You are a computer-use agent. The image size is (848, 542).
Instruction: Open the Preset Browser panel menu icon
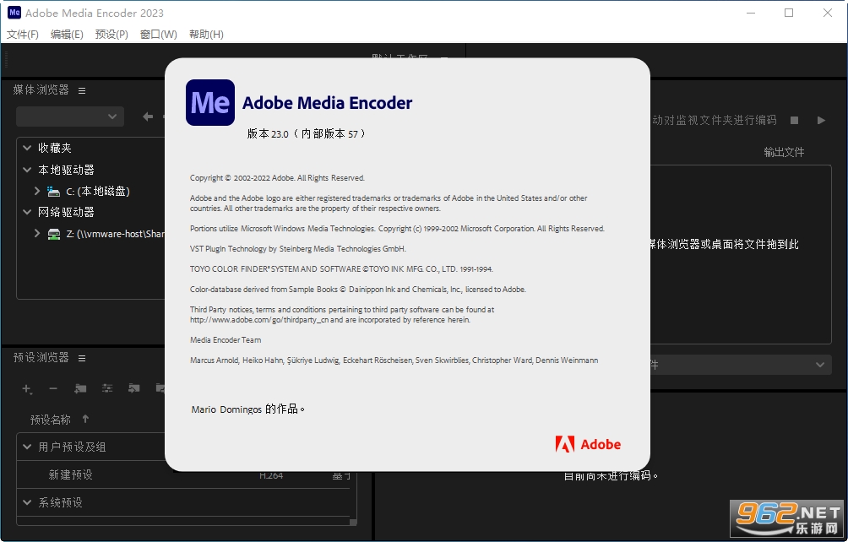(x=82, y=358)
